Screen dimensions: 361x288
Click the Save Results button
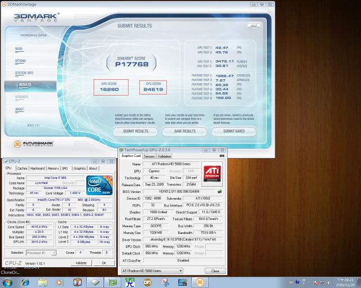point(184,132)
